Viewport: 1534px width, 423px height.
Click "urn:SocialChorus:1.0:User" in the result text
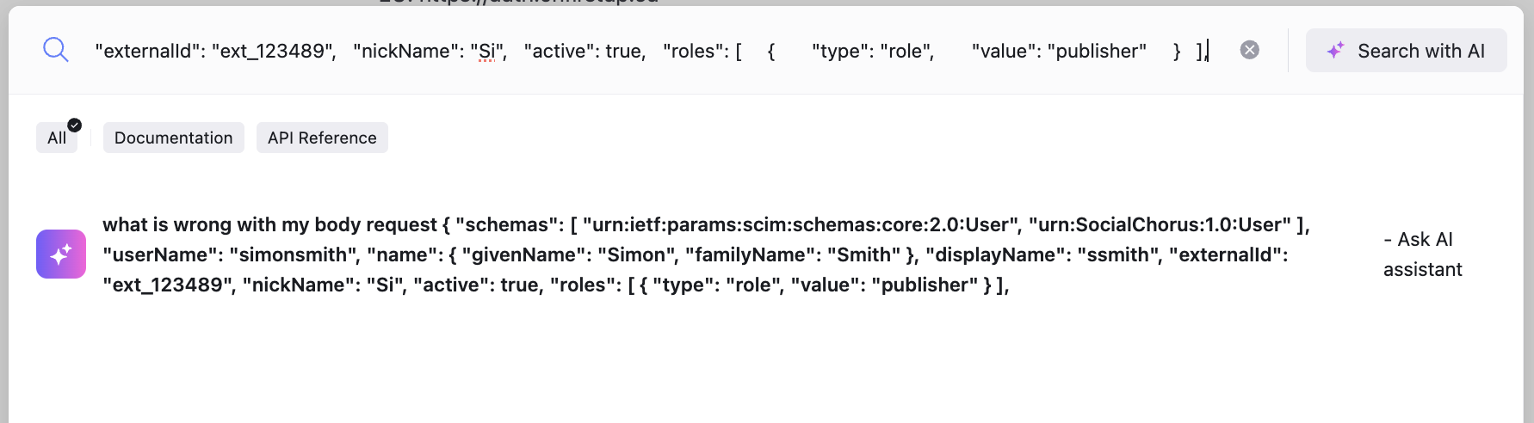point(1164,225)
